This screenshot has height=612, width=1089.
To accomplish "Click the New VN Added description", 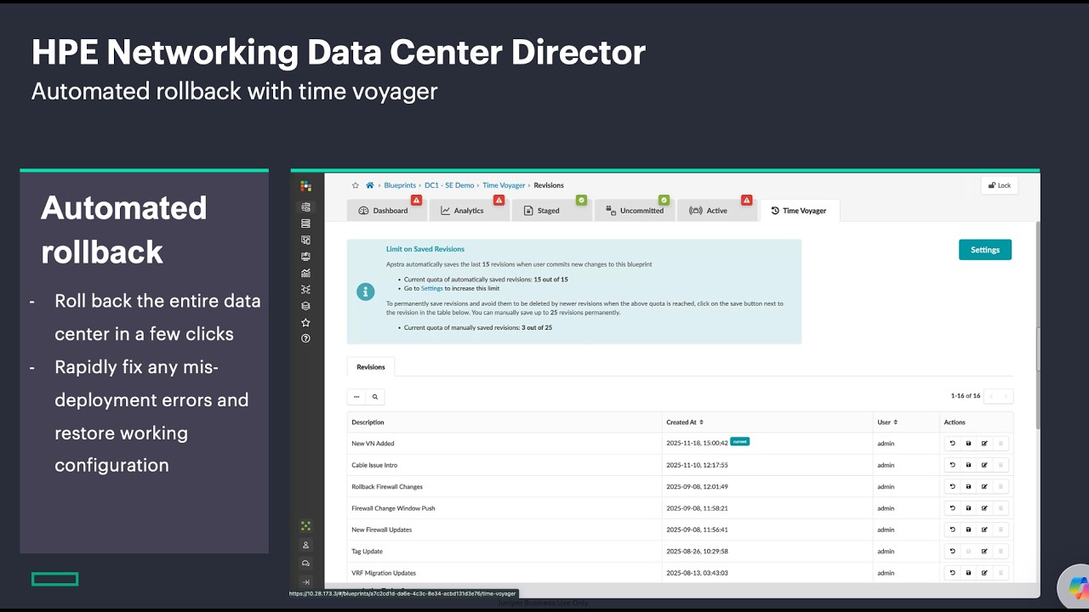I will (373, 444).
